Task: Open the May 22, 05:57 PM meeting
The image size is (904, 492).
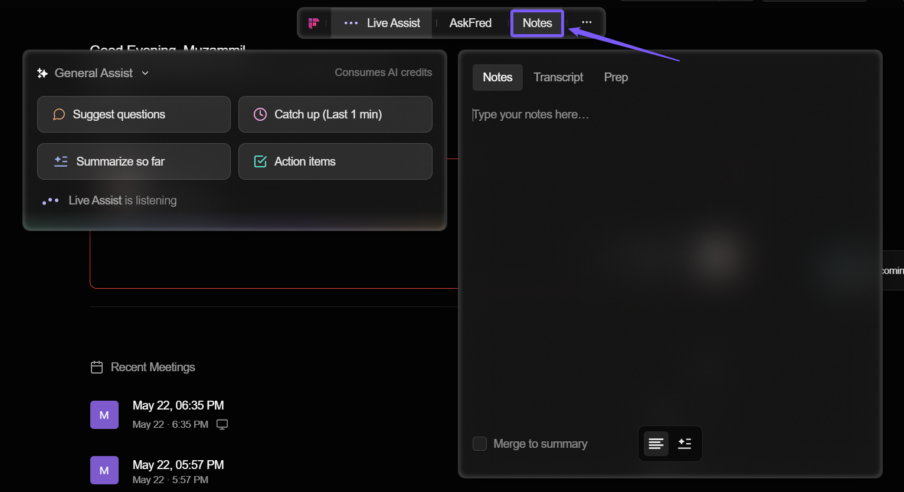Action: 178,465
